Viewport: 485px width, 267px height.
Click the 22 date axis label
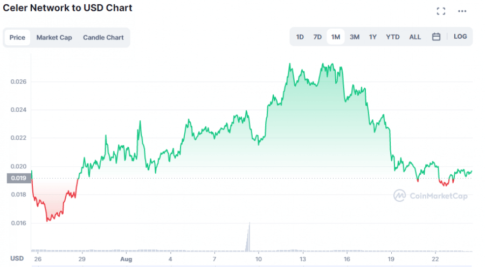[x=435, y=259]
